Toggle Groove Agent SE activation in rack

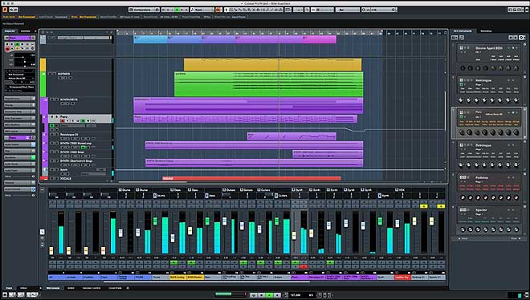(x=462, y=48)
